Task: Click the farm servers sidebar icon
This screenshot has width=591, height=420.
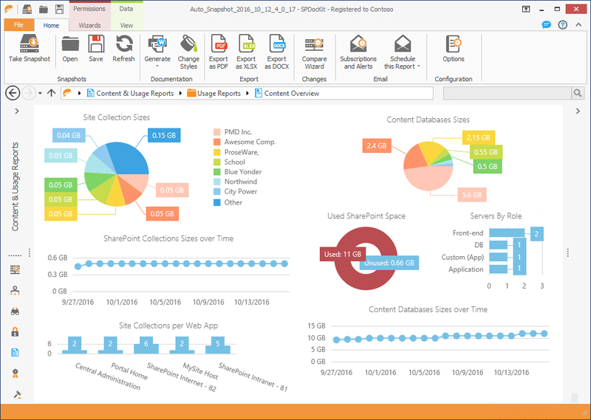Action: (15, 269)
